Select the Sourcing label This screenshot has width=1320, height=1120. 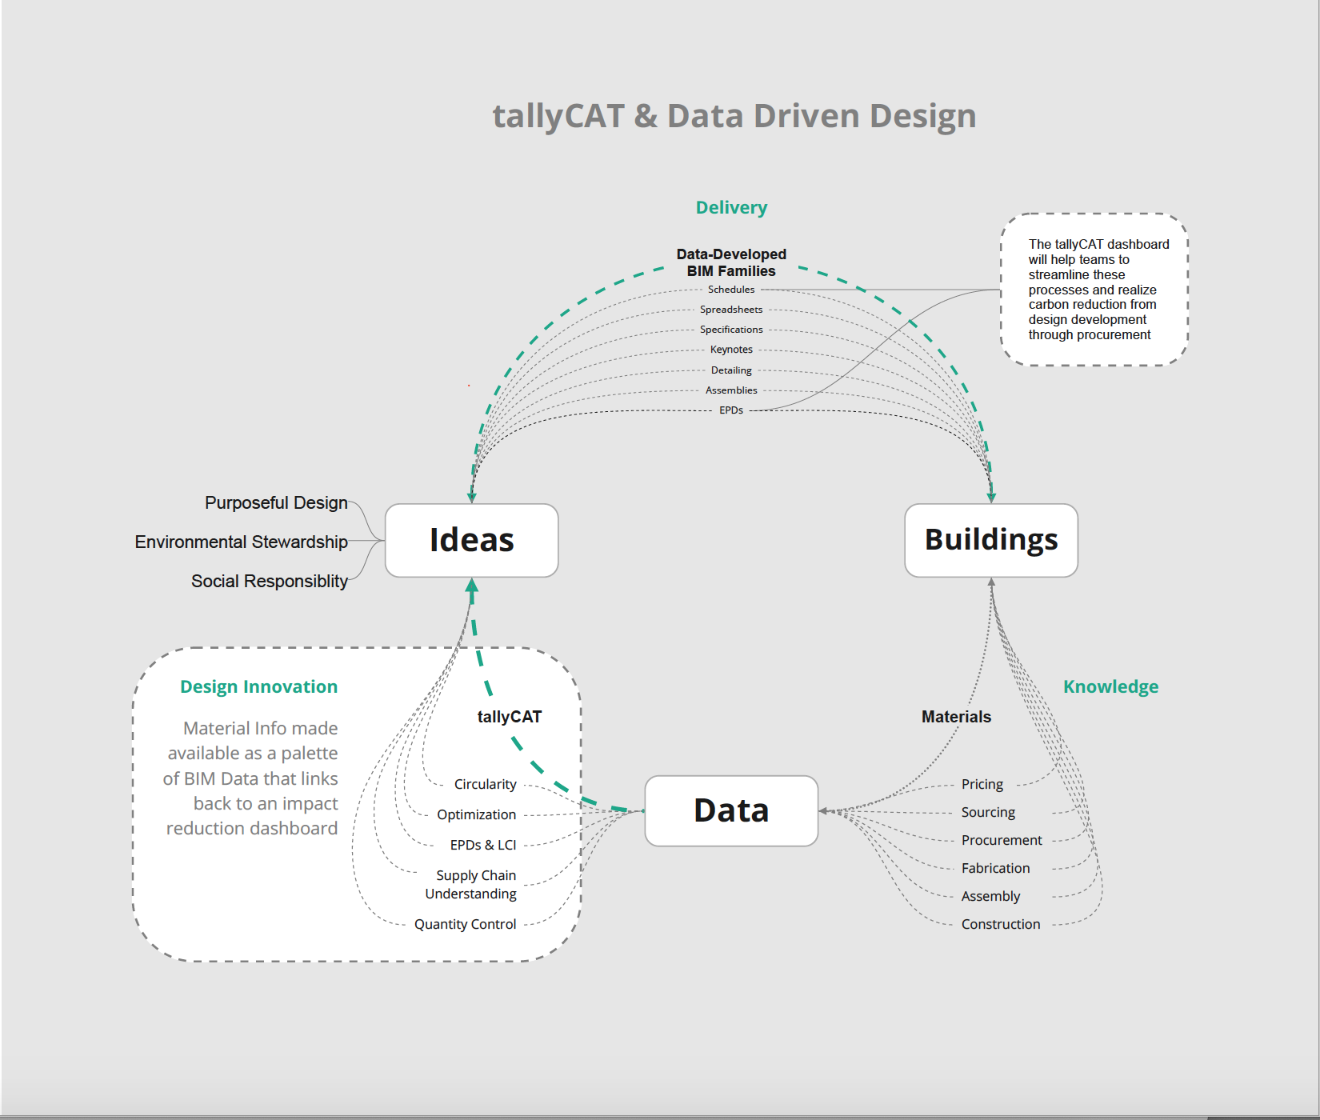[x=988, y=812]
